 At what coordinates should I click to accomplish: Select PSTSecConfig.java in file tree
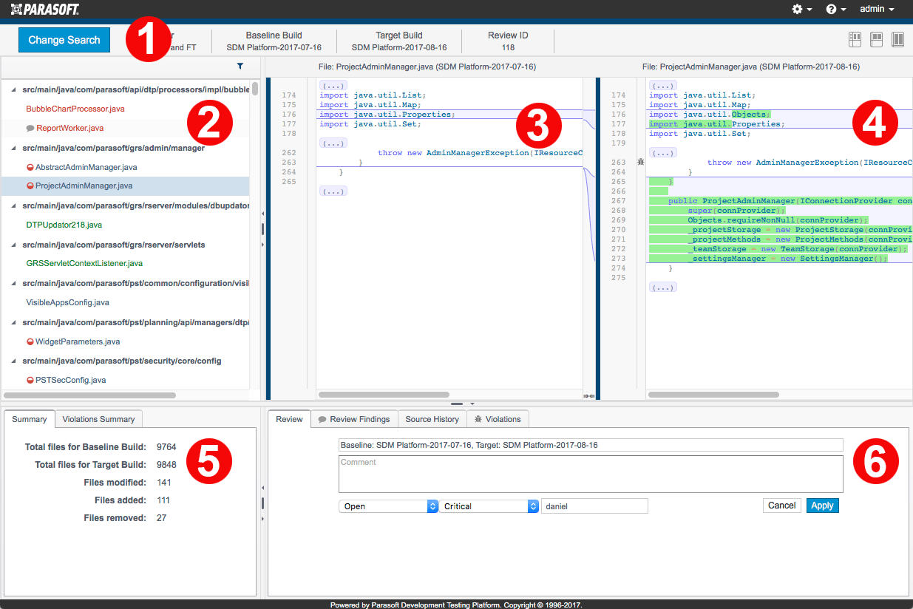tap(71, 380)
